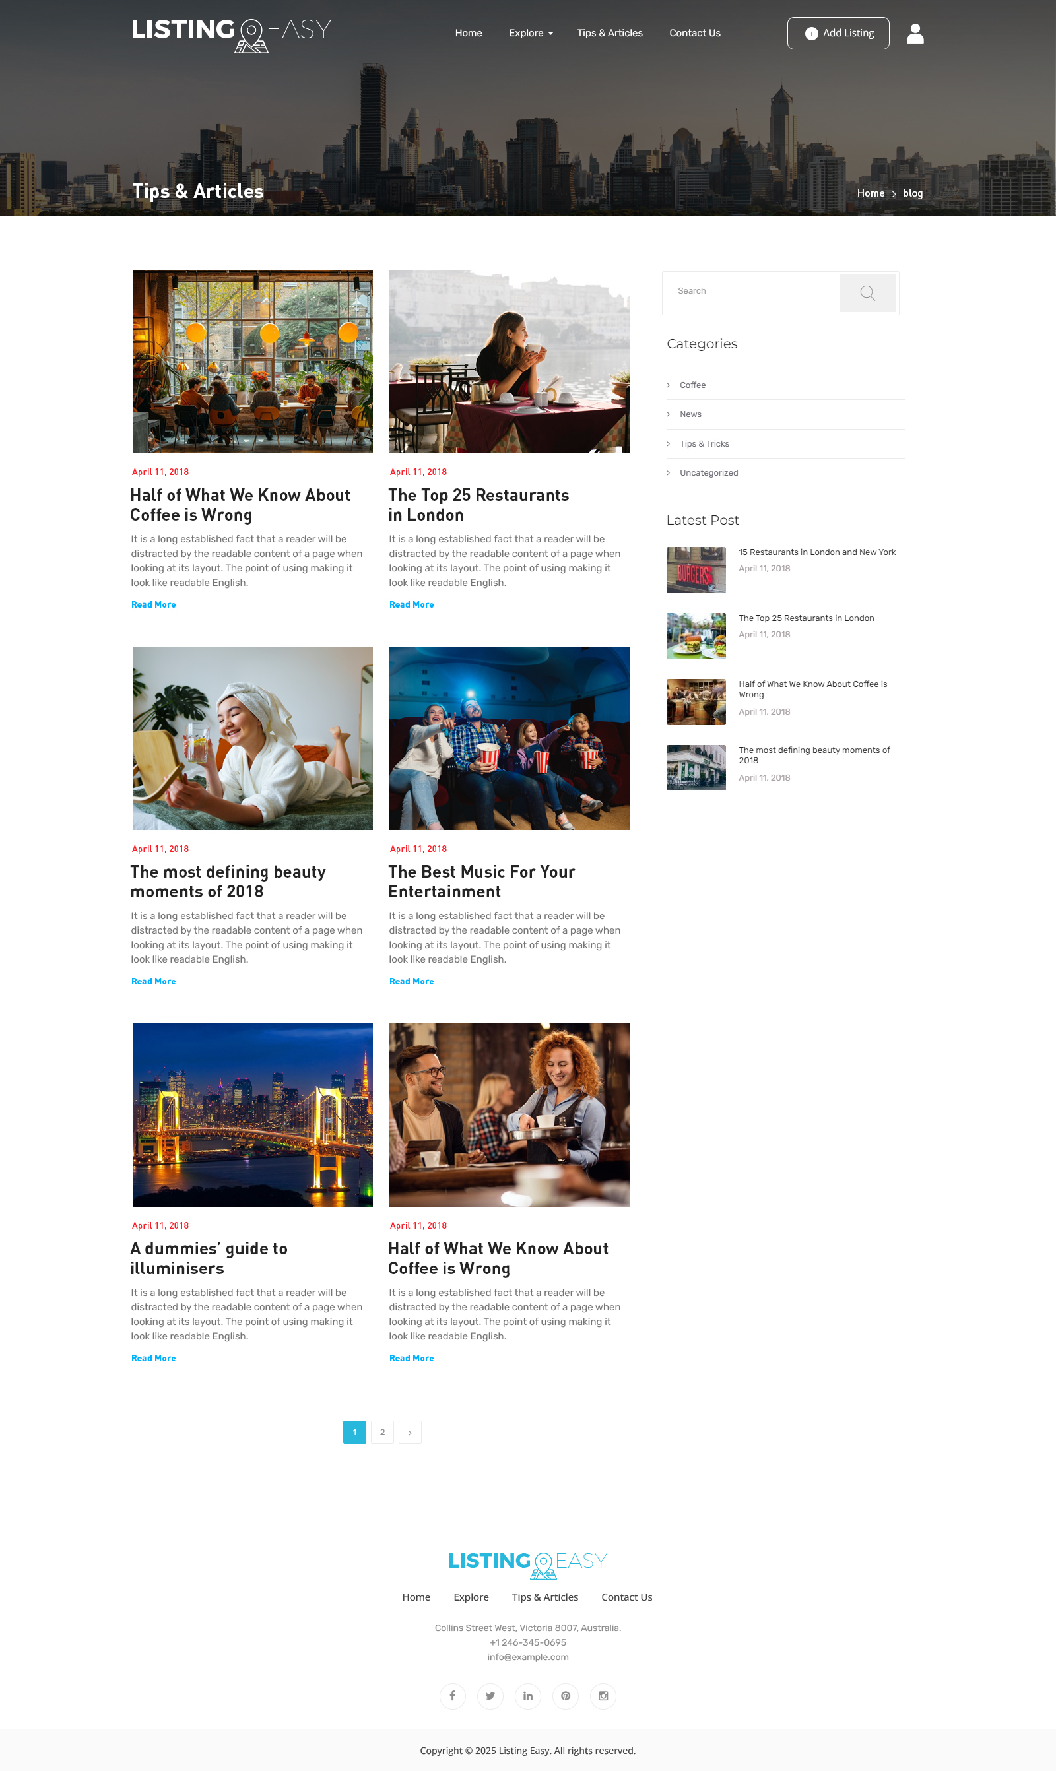
Task: Click Read More under Top 25 Restaurants
Action: coord(411,604)
